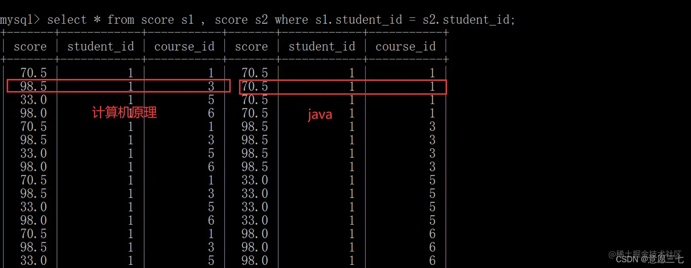Click left score 33.0 in row with right score 98.0

[33, 261]
